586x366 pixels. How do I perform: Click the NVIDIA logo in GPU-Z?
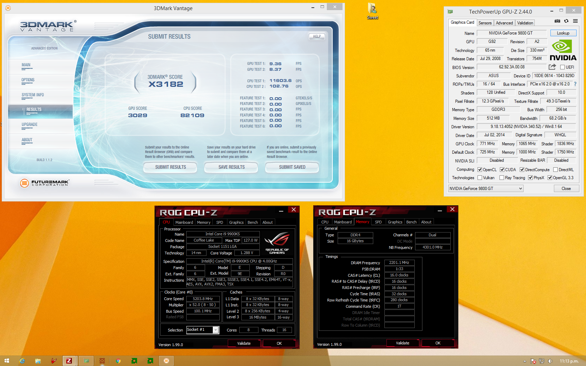563,50
